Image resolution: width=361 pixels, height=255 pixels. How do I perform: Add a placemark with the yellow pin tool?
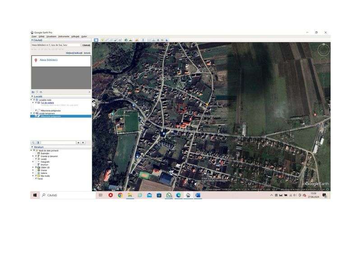click(x=102, y=40)
